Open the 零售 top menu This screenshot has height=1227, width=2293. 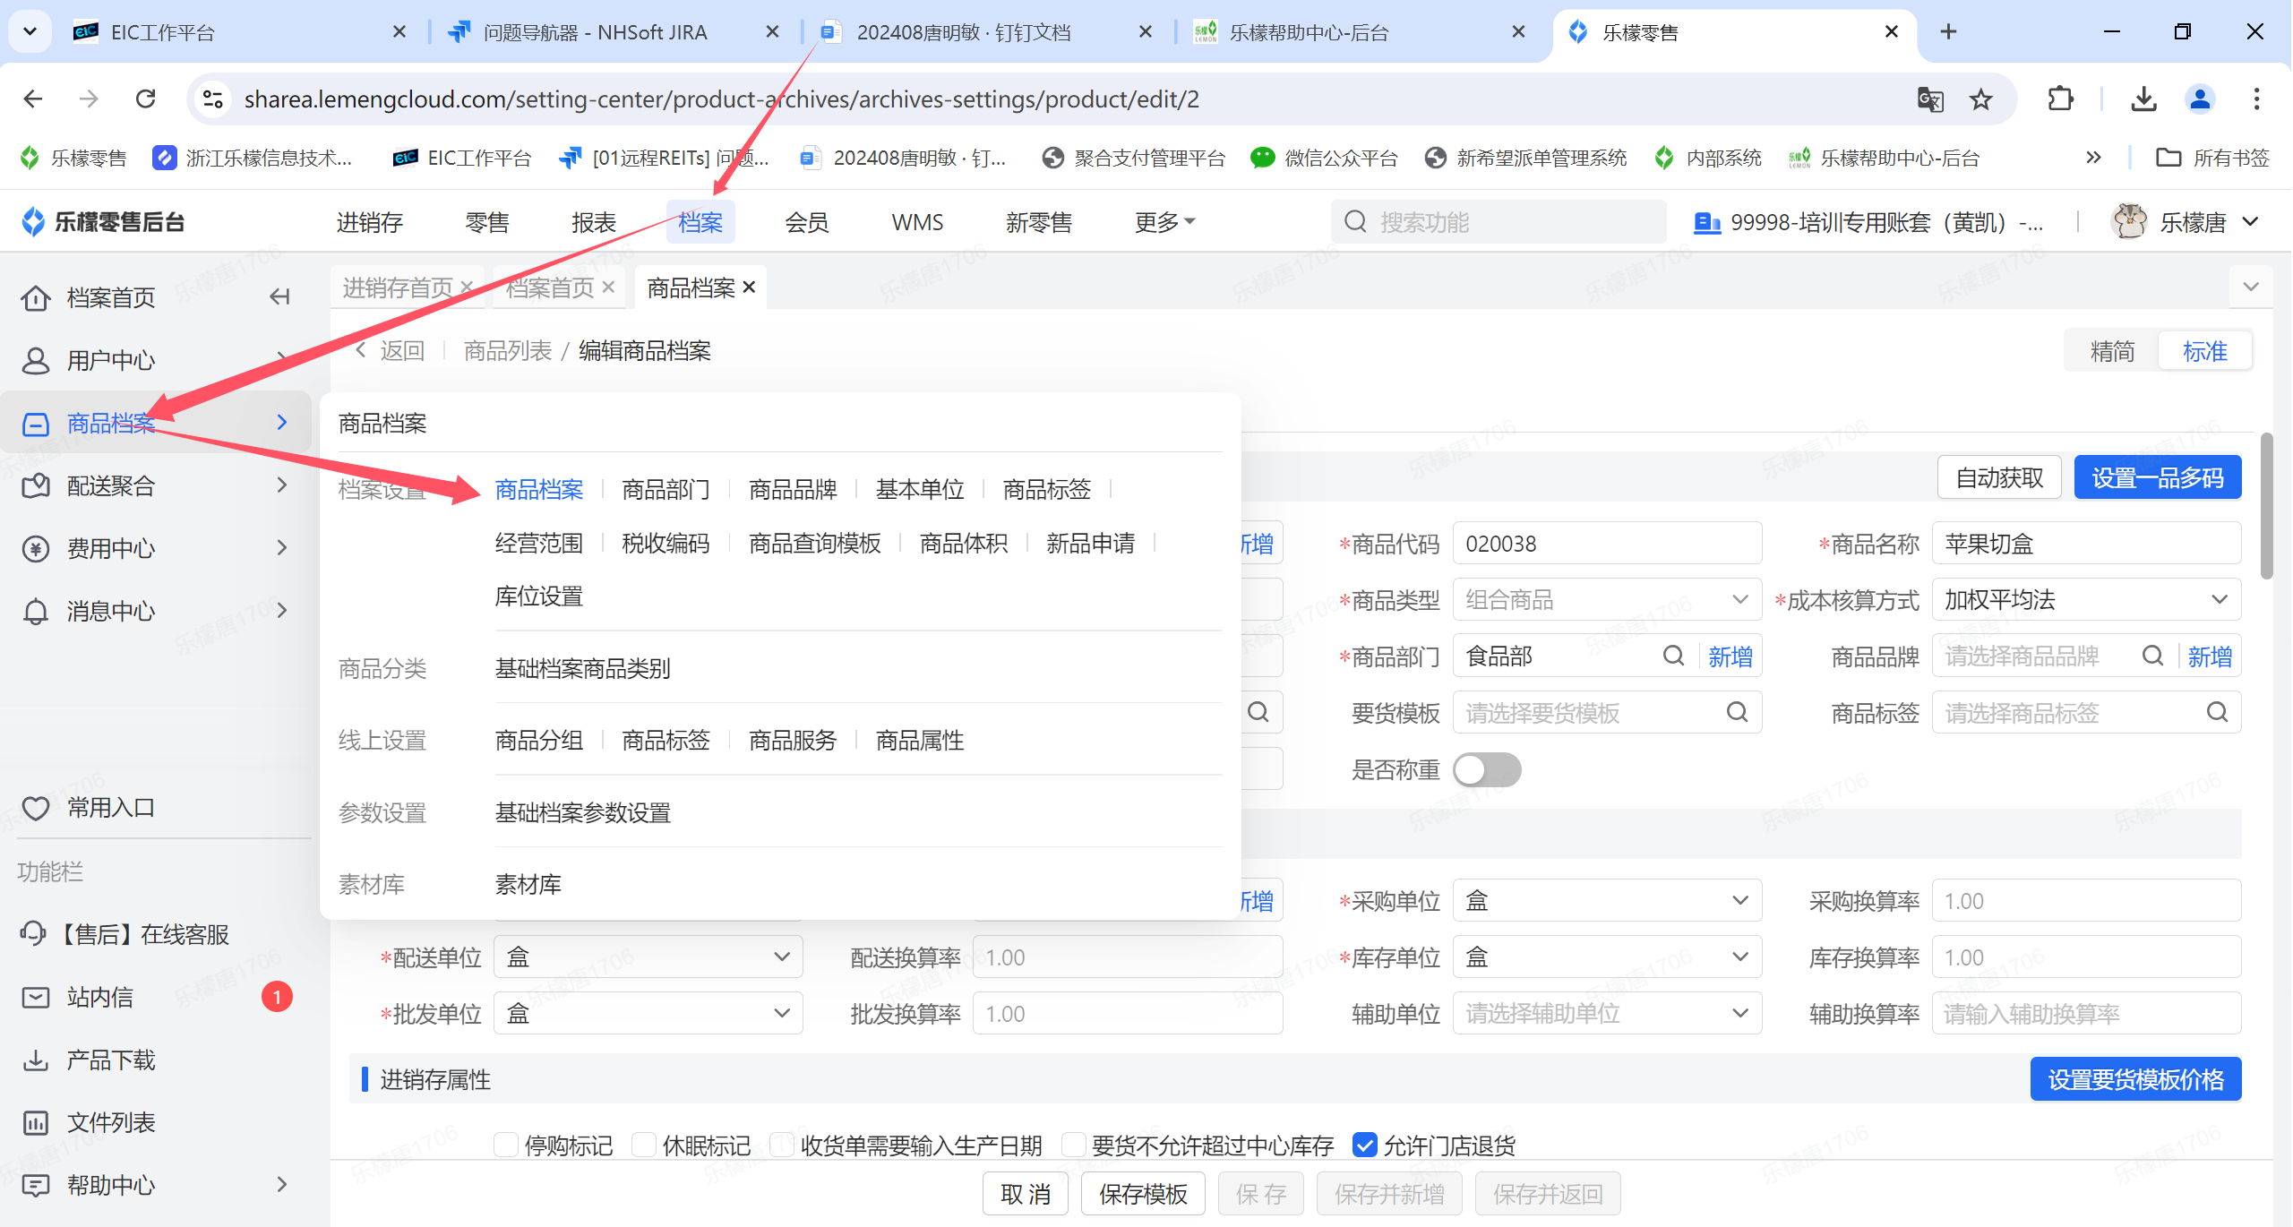[x=487, y=222]
